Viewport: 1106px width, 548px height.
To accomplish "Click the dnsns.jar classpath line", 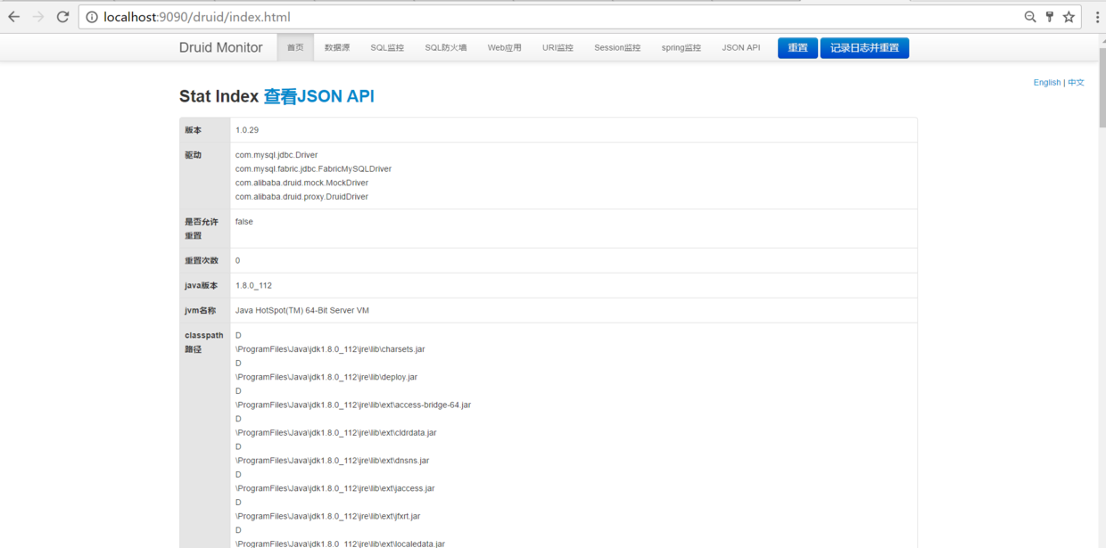I will (333, 461).
